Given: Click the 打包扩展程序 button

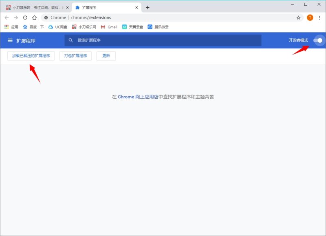Looking at the screenshot, I should tap(75, 56).
